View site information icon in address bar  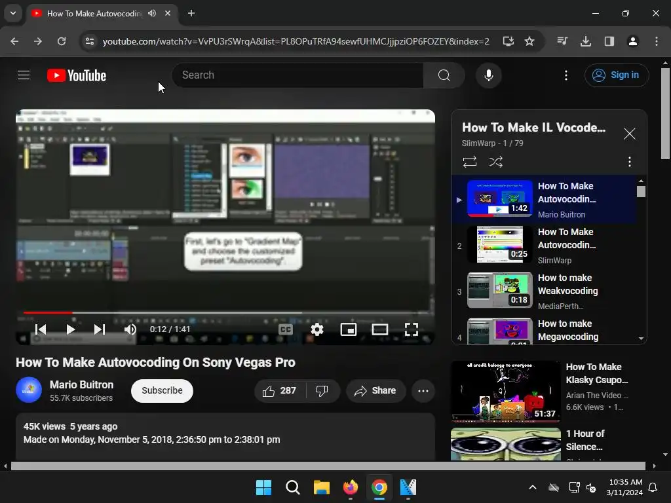point(89,41)
